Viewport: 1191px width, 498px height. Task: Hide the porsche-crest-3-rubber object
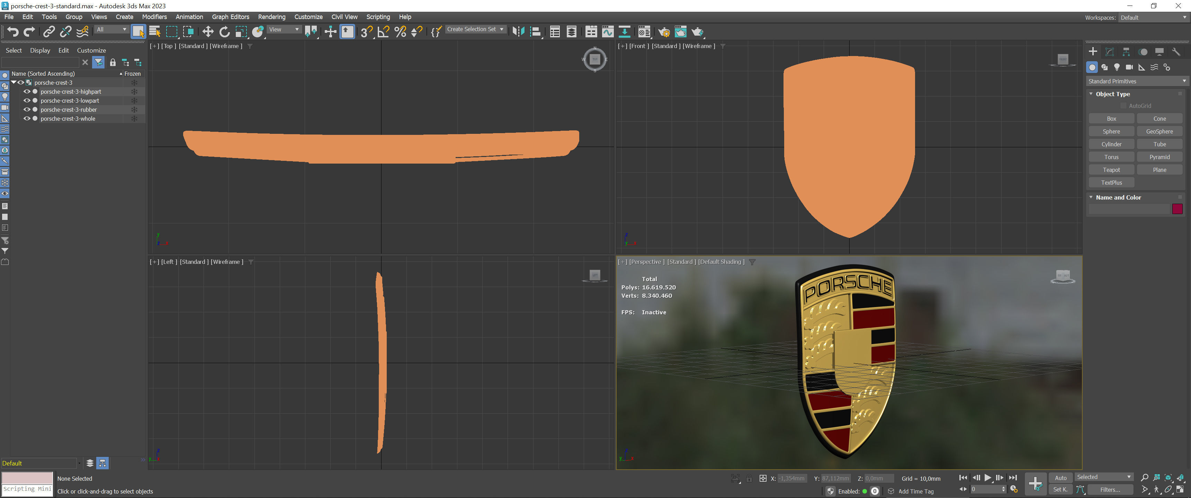coord(27,110)
